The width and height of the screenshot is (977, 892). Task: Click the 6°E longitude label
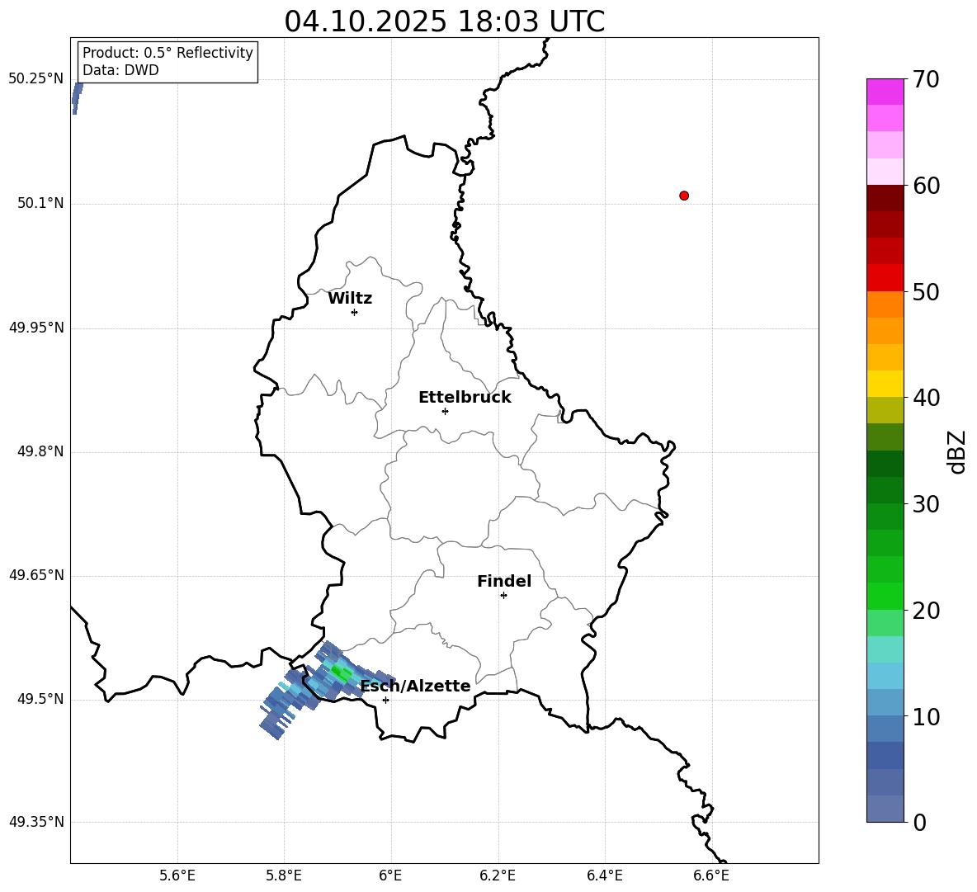tap(390, 875)
